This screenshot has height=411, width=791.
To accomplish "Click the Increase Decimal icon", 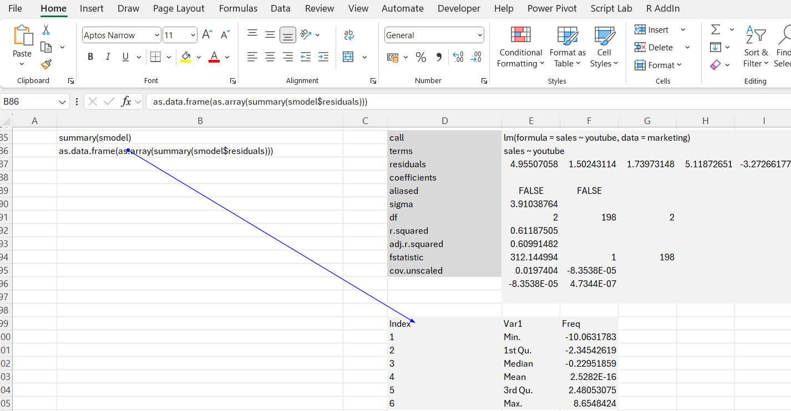I will point(458,57).
